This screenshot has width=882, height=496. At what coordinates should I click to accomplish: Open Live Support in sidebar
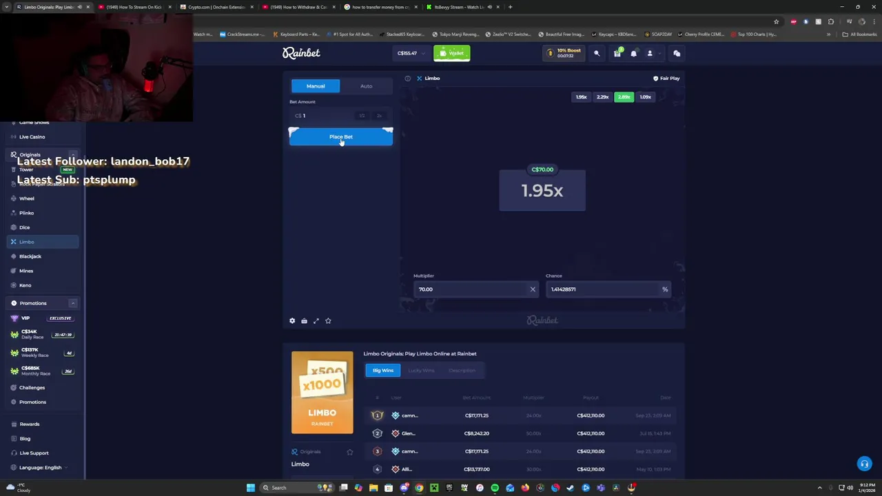click(34, 453)
